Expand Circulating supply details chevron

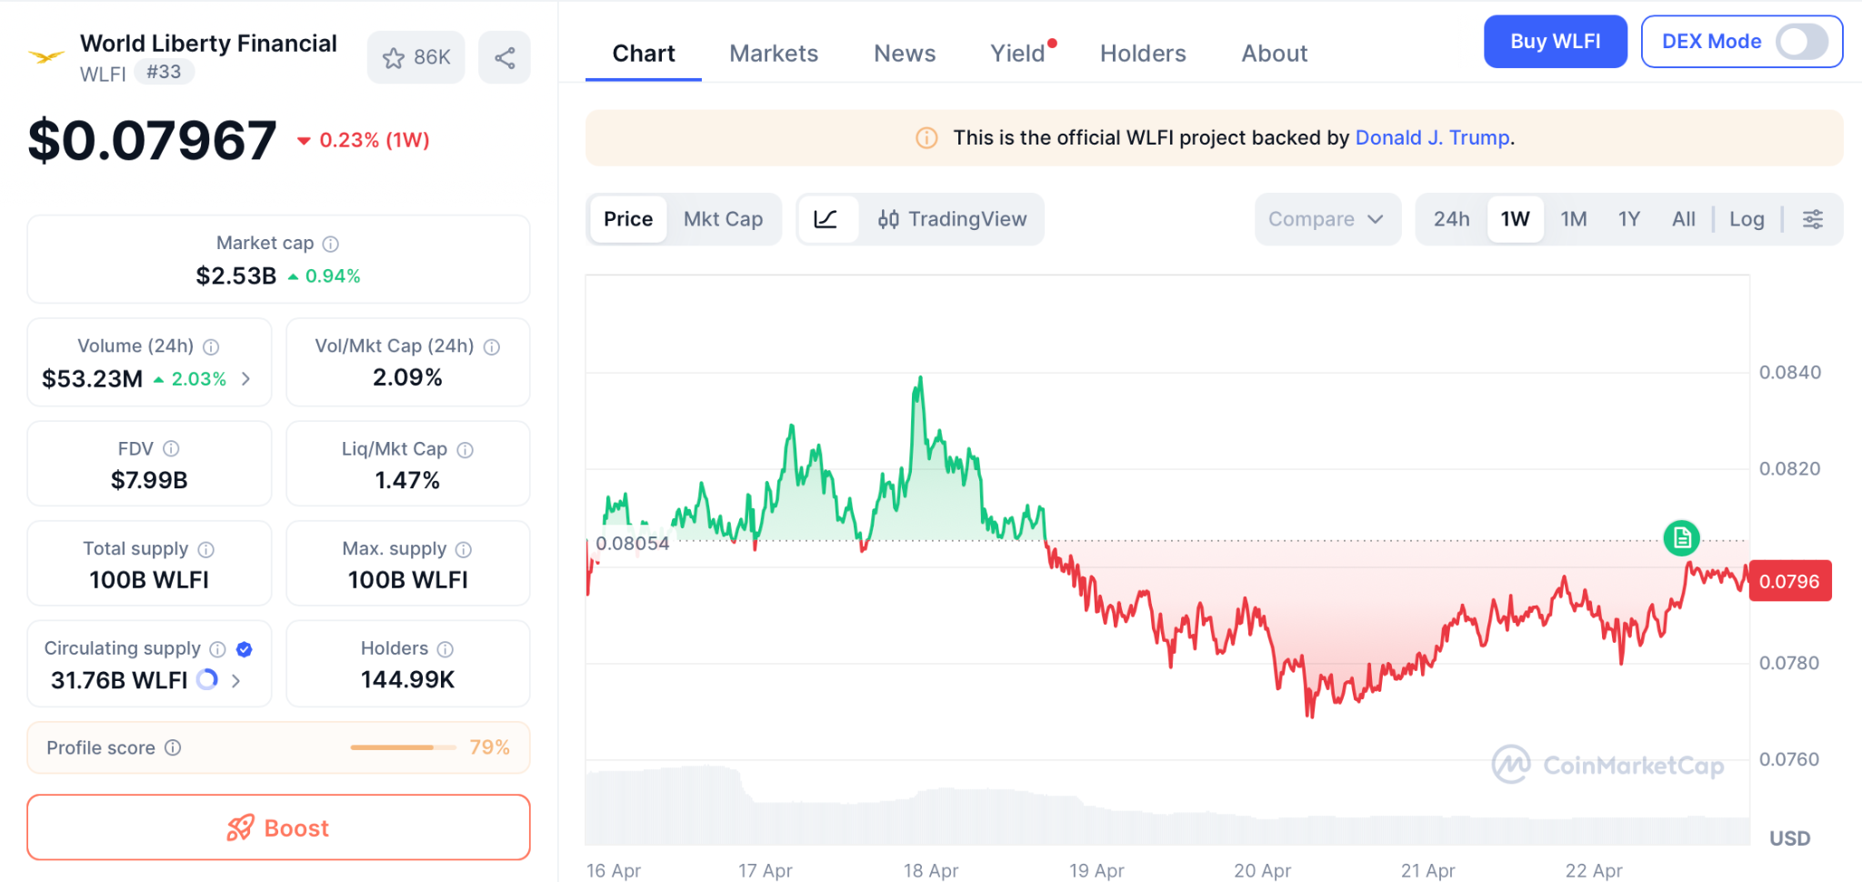[236, 680]
